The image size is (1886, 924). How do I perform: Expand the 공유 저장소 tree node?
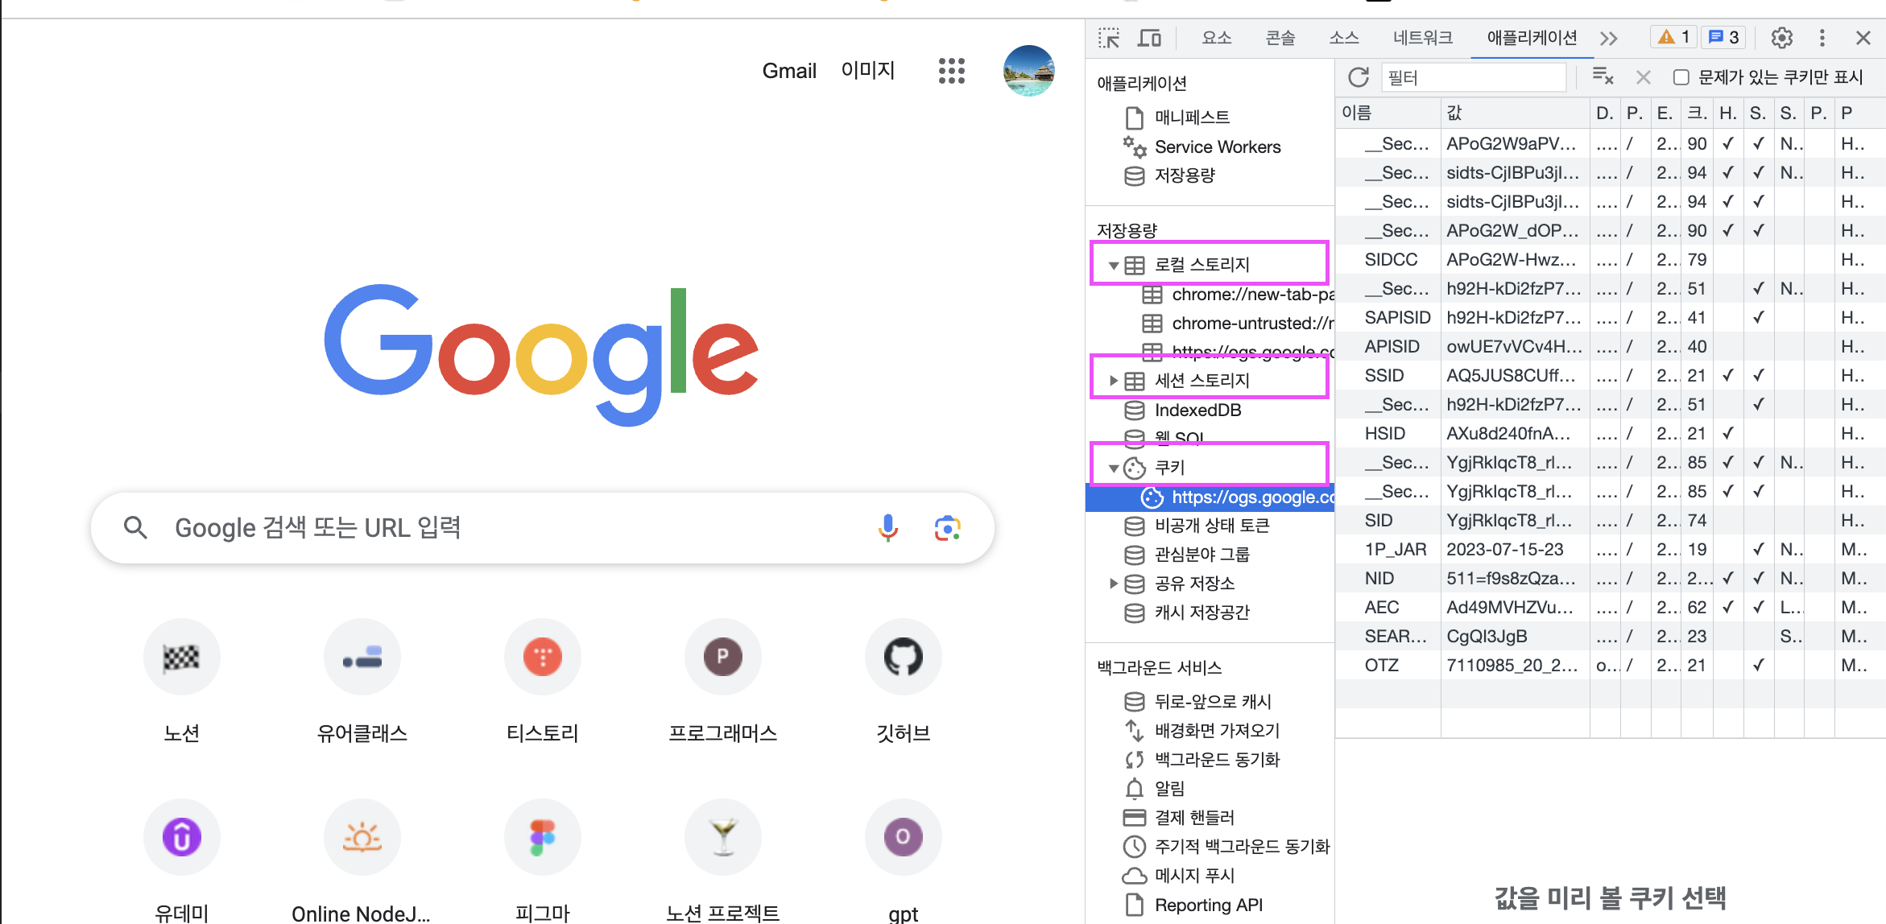[x=1113, y=584]
